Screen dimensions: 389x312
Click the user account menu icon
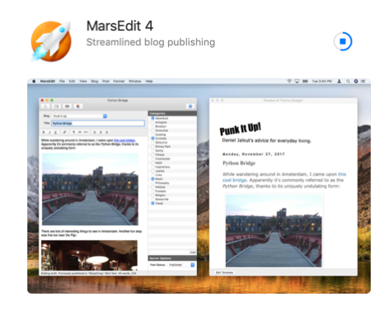point(340,81)
